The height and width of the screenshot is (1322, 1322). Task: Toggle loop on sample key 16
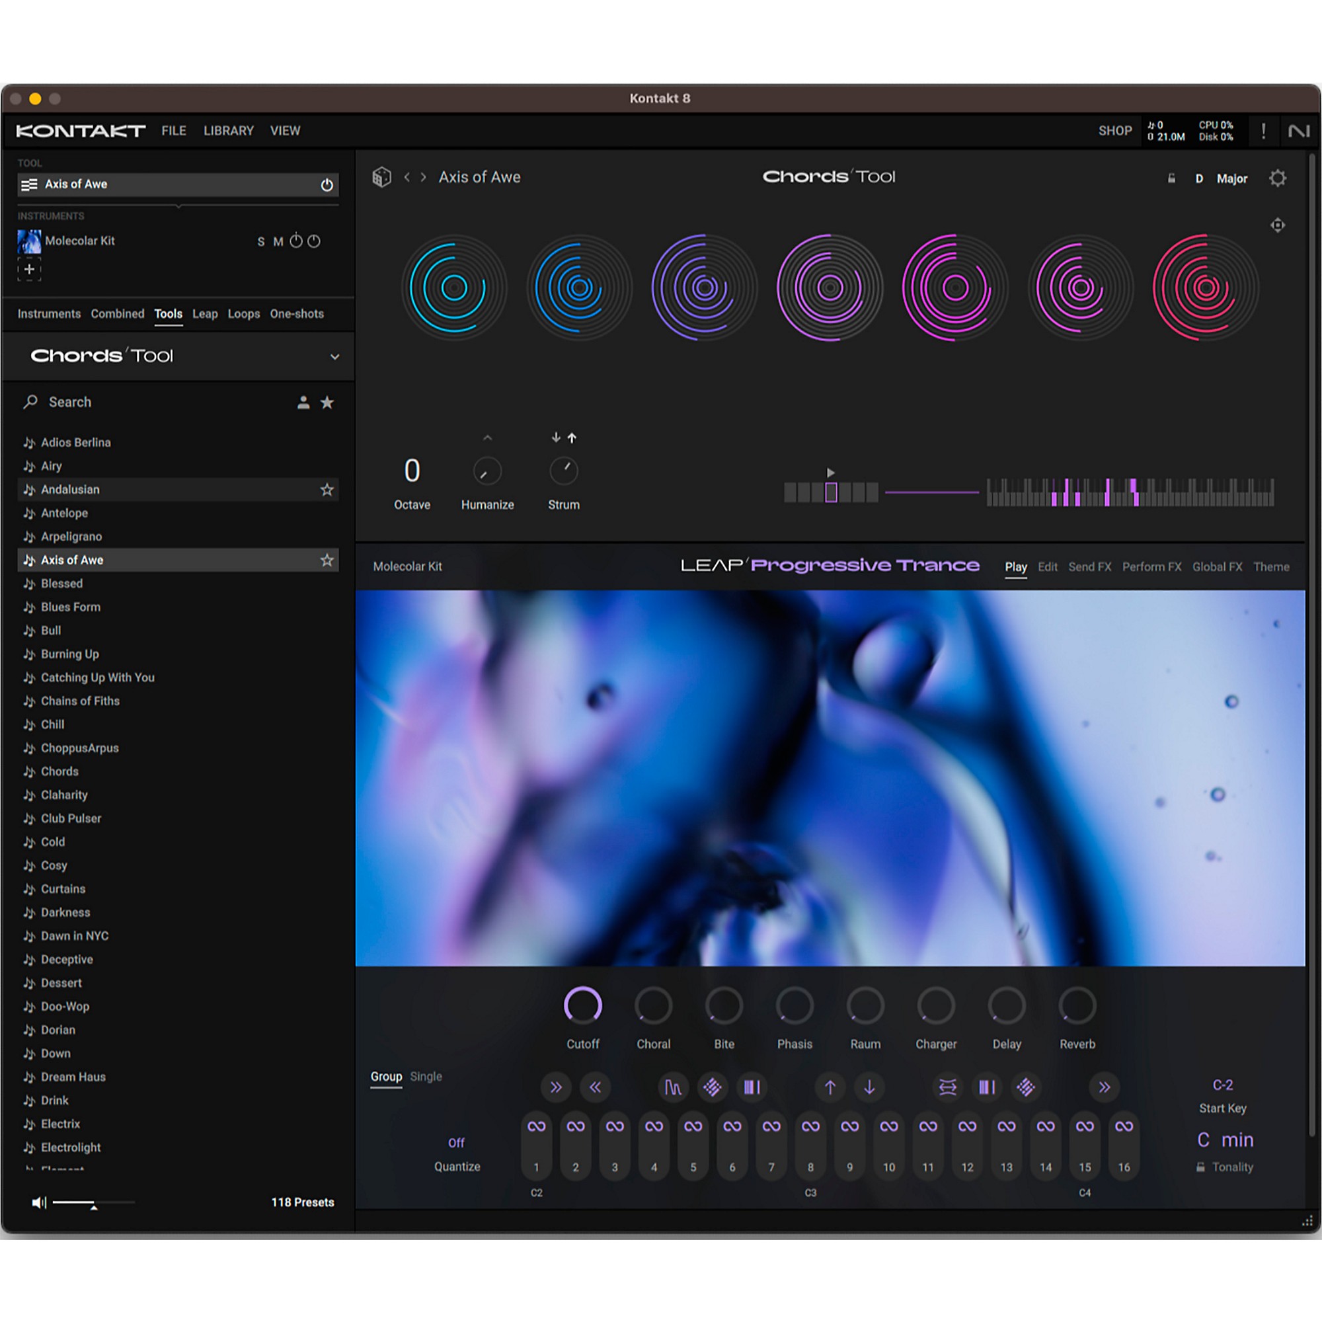pyautogui.click(x=1124, y=1126)
